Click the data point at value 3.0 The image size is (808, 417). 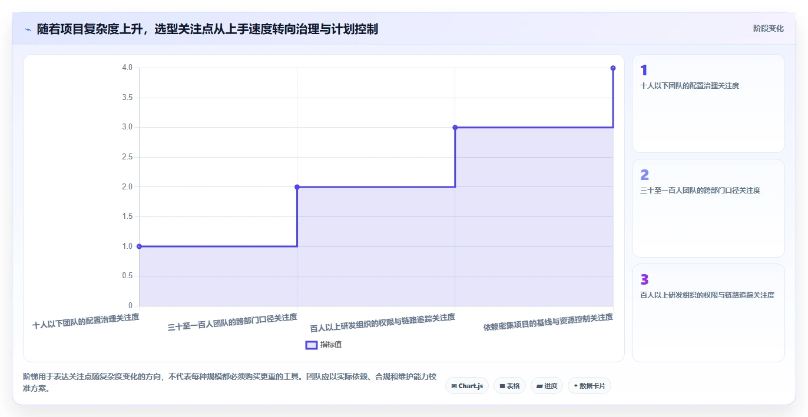click(x=455, y=127)
